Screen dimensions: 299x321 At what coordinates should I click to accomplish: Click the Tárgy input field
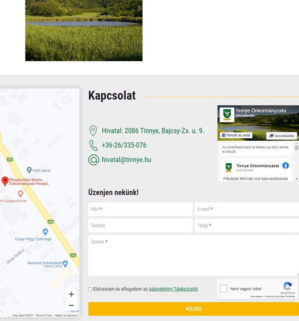247,226
